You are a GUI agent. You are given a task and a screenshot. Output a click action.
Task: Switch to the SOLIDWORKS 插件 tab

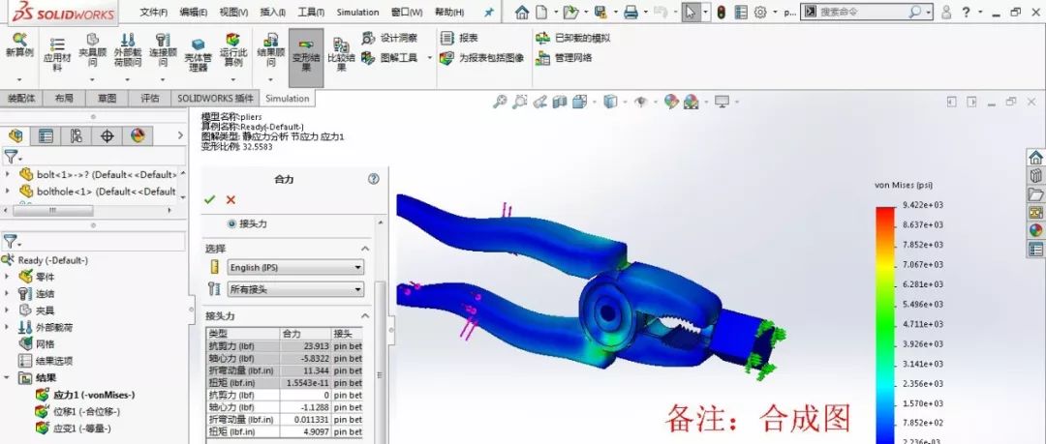pyautogui.click(x=215, y=98)
